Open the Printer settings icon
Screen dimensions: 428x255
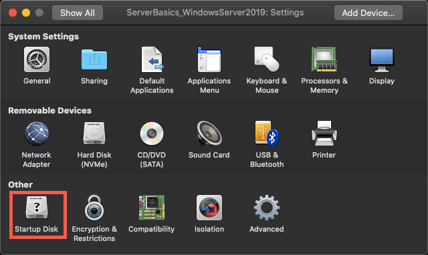324,134
